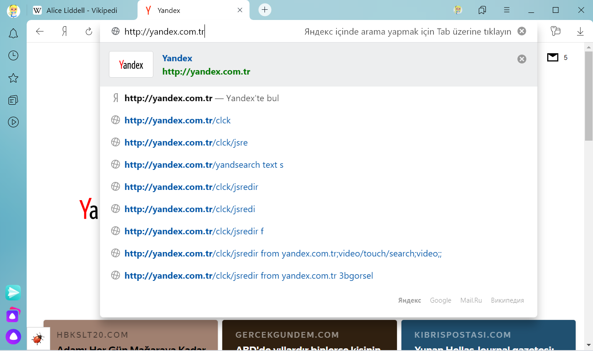The image size is (593, 351).
Task: Click the Yandex 'Я' home button
Action: [x=64, y=32]
